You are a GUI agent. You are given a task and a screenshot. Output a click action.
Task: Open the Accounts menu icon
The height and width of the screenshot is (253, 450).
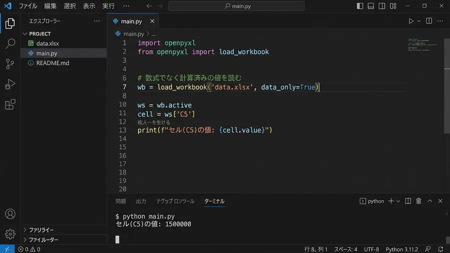[10, 214]
